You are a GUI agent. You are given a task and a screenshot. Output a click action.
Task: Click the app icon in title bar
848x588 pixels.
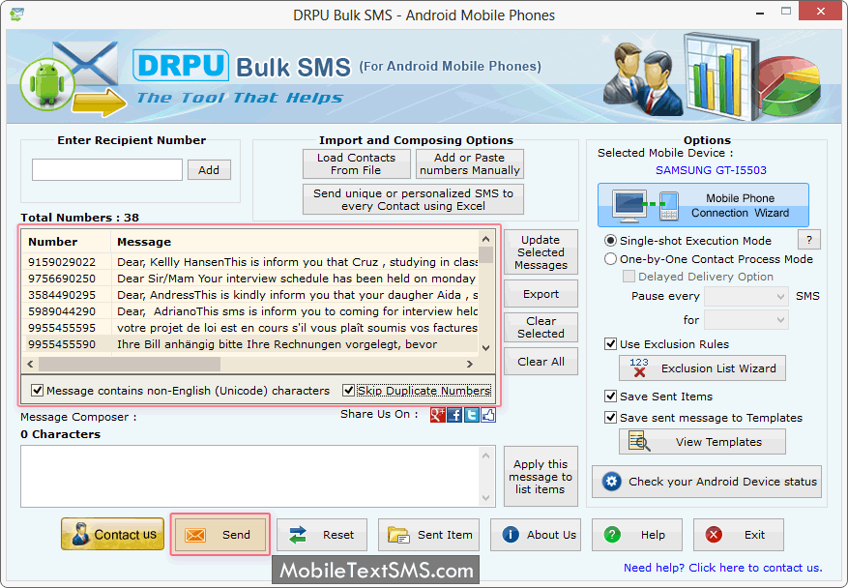click(16, 15)
